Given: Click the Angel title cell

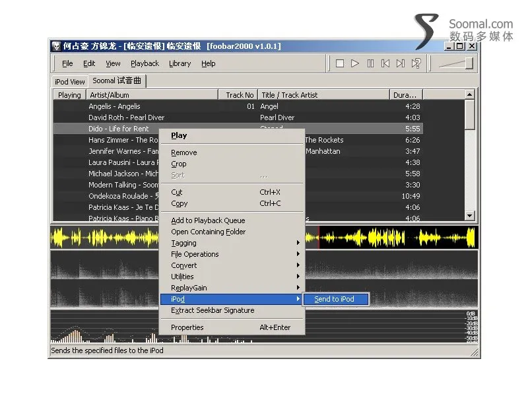Looking at the screenshot, I should pos(269,106).
